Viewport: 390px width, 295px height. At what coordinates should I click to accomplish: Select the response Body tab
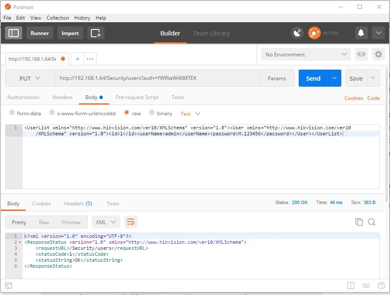click(x=13, y=204)
